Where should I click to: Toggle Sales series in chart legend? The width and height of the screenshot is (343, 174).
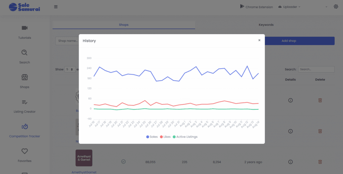tap(152, 137)
